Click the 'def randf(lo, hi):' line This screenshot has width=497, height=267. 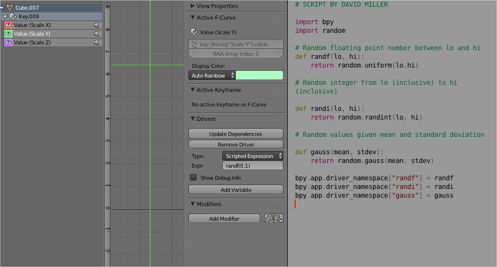point(329,56)
